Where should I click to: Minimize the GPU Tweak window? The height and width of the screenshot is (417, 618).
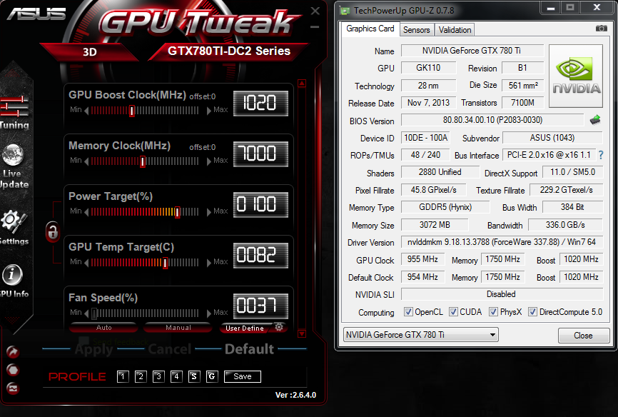tap(315, 27)
